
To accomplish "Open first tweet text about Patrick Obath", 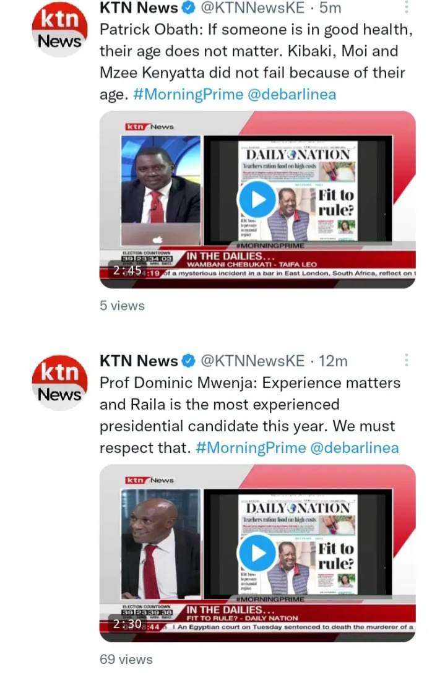I will [x=256, y=62].
